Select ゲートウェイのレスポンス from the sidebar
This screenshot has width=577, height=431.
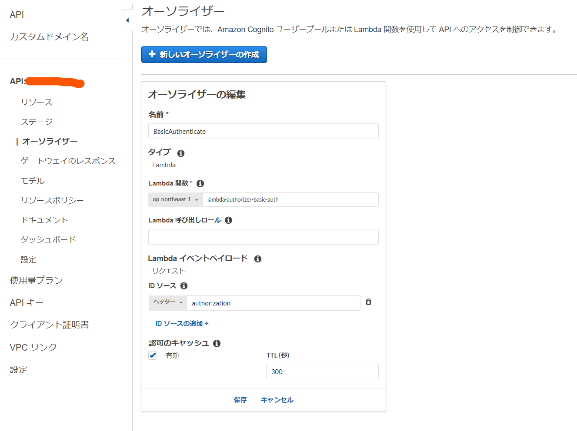coord(68,161)
